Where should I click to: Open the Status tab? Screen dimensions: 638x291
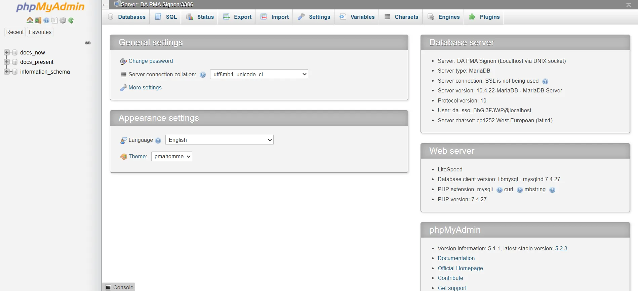click(200, 17)
